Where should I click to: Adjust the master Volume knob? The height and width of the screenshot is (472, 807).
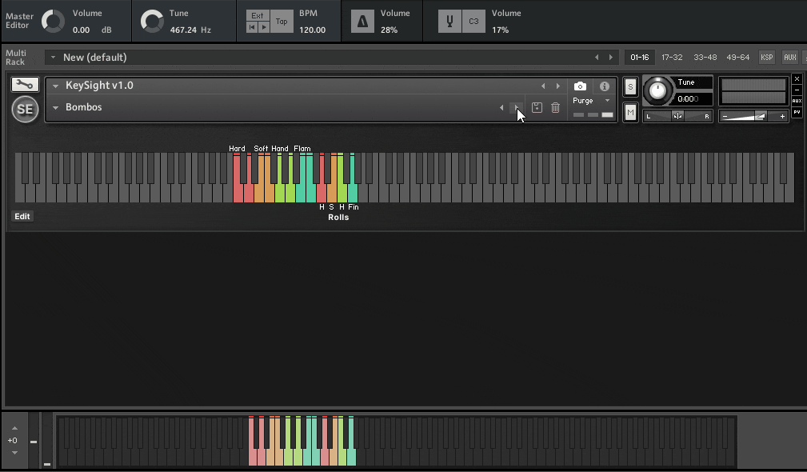click(x=53, y=22)
